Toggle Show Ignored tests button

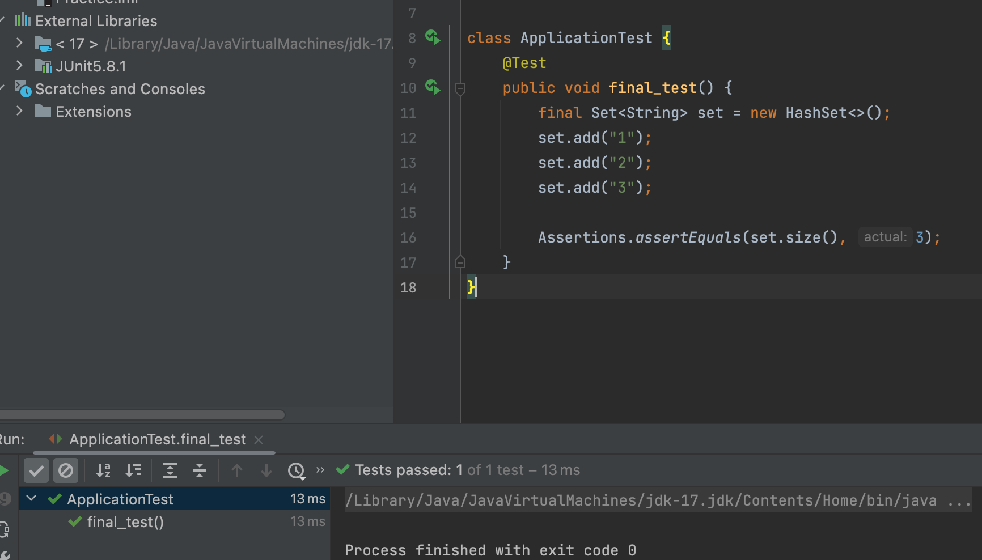point(66,470)
